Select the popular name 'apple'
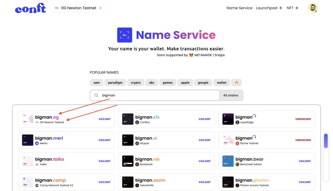Image resolution: width=333 pixels, height=191 pixels. pyautogui.click(x=185, y=83)
